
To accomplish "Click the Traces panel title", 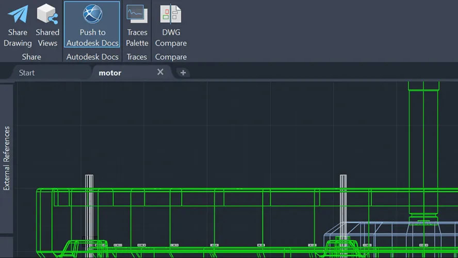I will (x=137, y=57).
